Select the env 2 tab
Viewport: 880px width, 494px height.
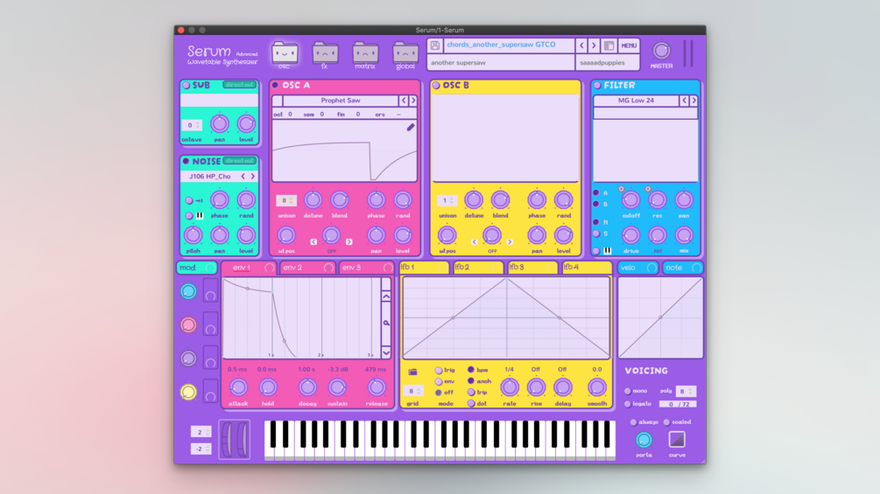[307, 268]
